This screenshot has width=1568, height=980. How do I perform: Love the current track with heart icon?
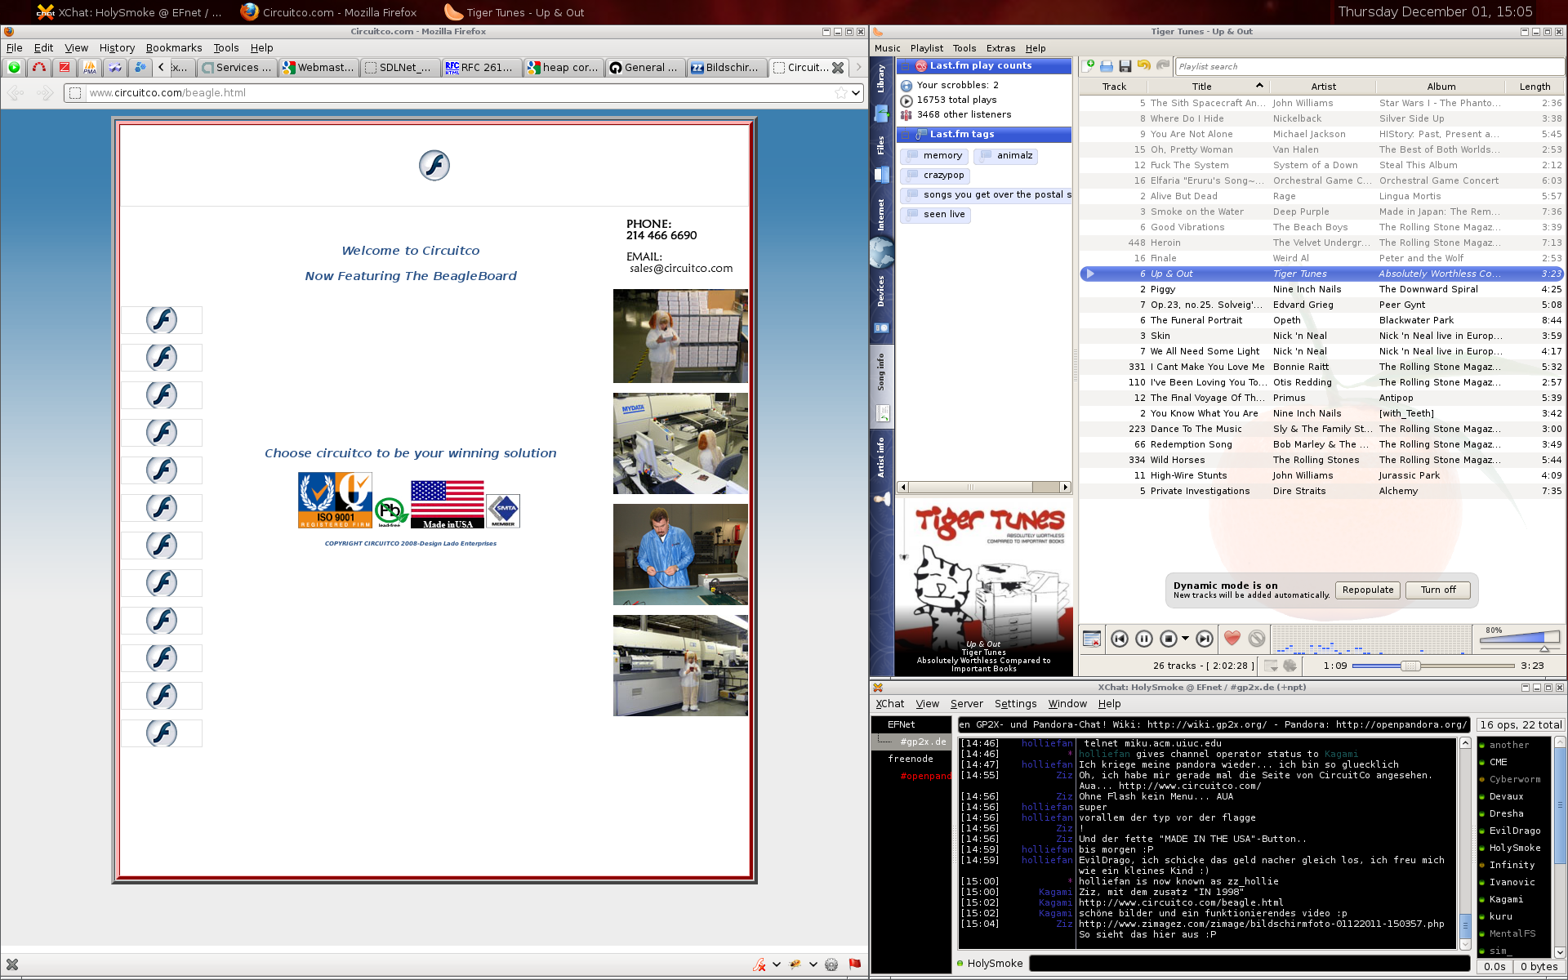1232,639
